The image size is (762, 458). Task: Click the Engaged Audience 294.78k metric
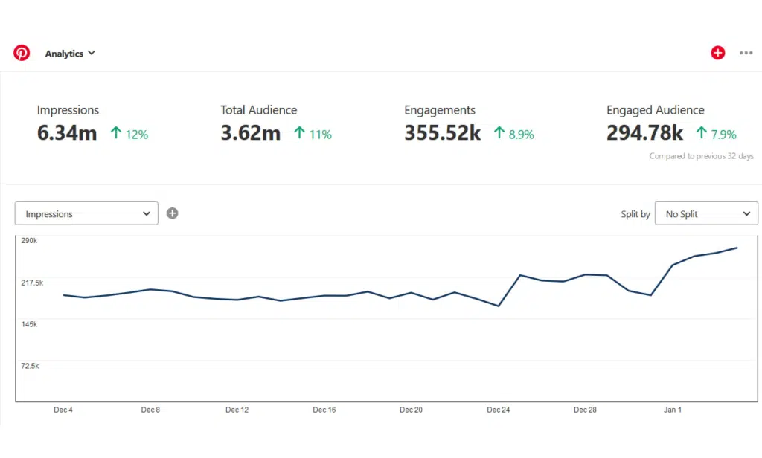click(x=644, y=134)
